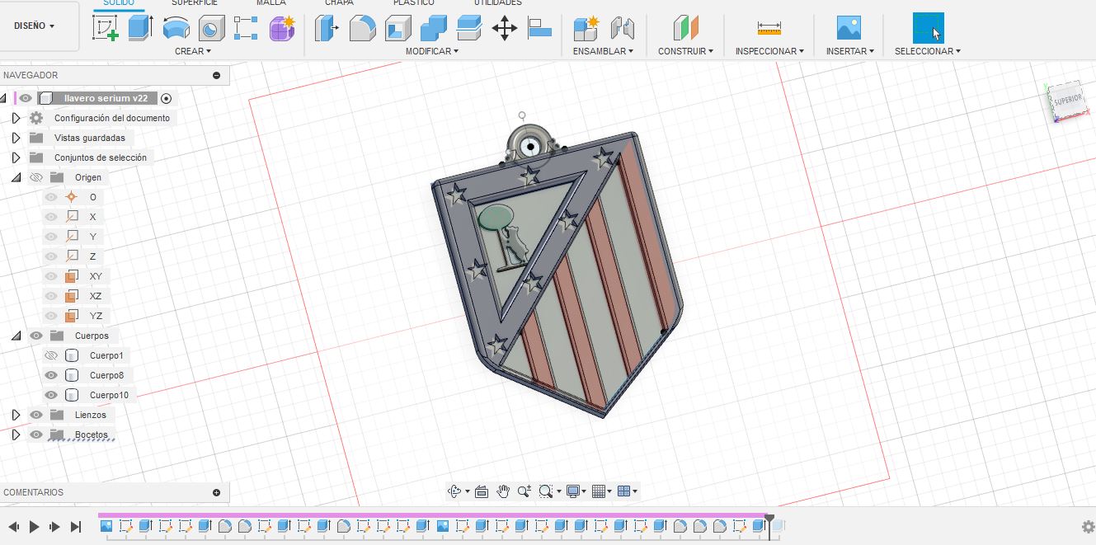
Task: Toggle visibility of Origen folder
Action: click(x=35, y=177)
